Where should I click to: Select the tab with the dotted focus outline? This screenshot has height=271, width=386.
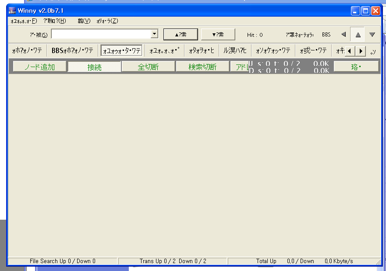pos(121,51)
